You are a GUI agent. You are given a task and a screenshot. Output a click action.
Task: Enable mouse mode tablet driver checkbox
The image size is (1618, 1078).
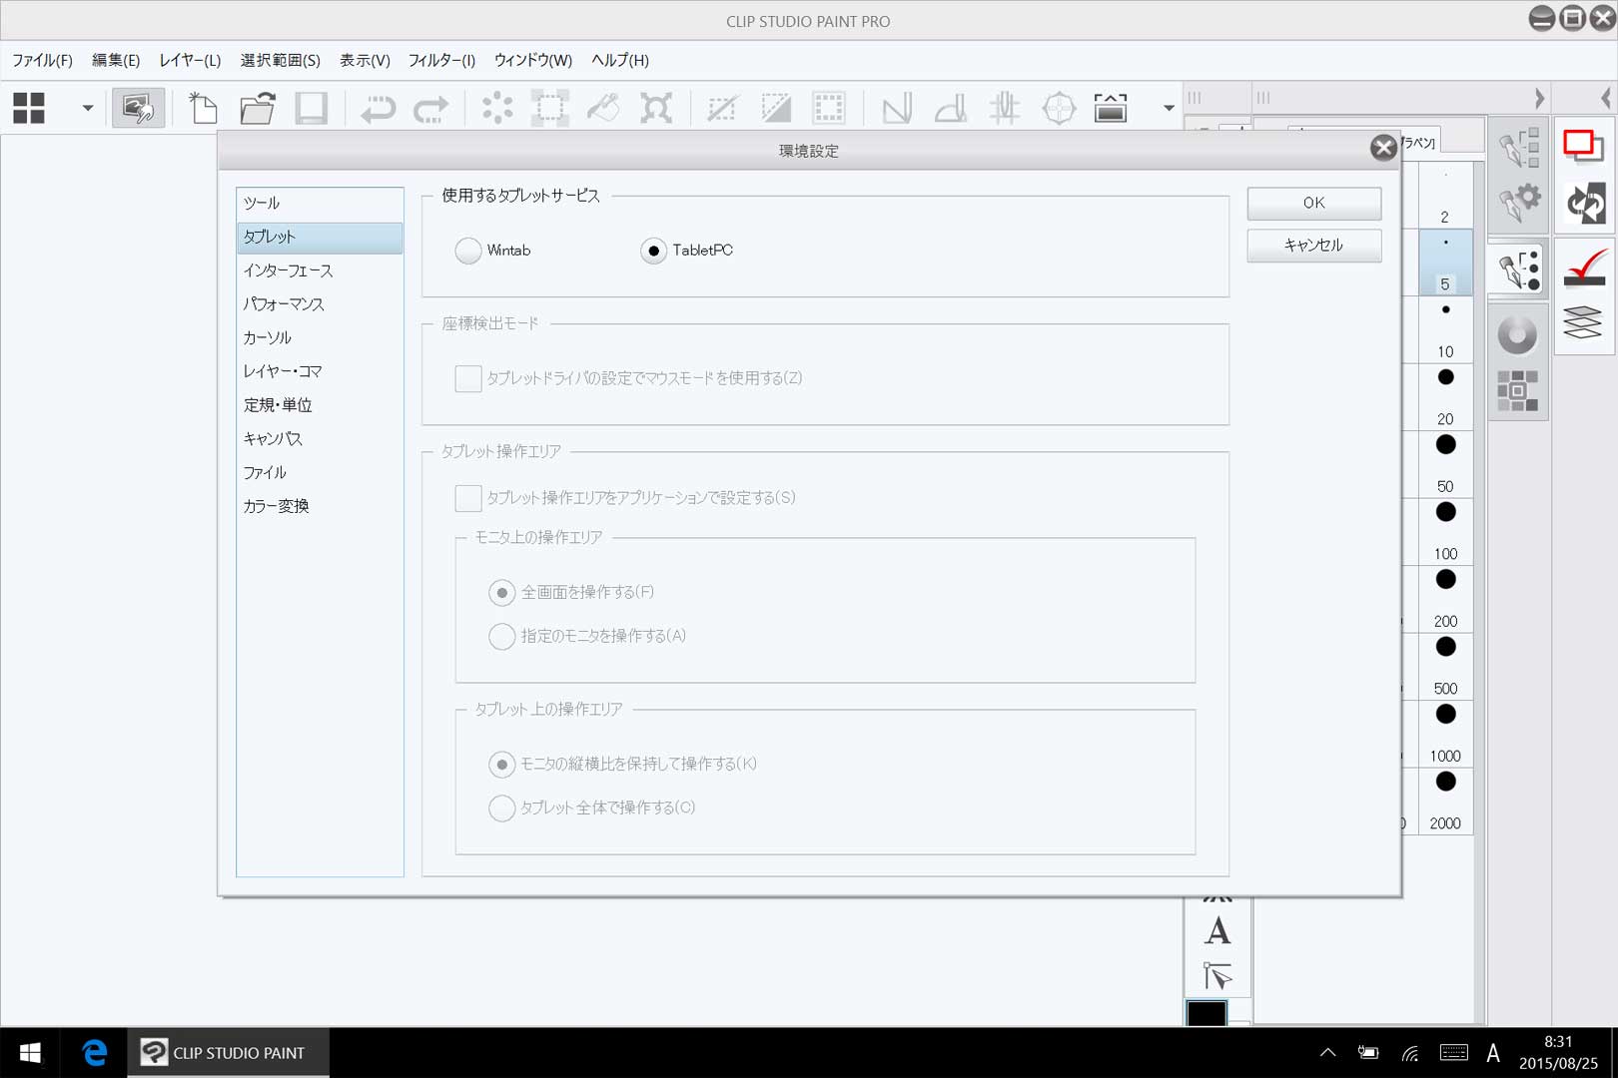468,378
